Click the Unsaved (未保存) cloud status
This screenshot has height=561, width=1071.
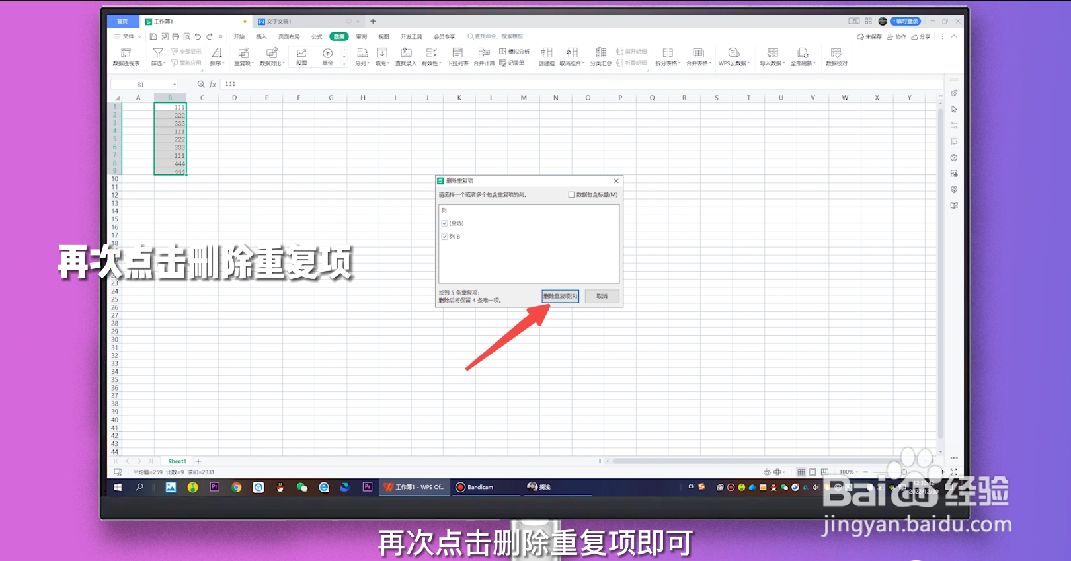[x=869, y=37]
